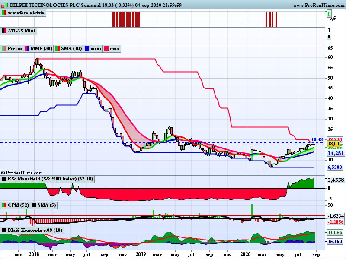Click the semaforo alcista indicator label
The width and height of the screenshot is (346, 259).
tap(26, 13)
